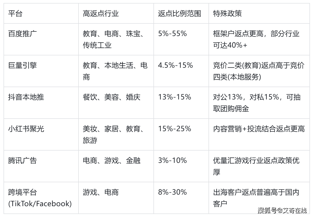
Task: Select the 抖音本地推 platform cell
Action: coord(26,97)
